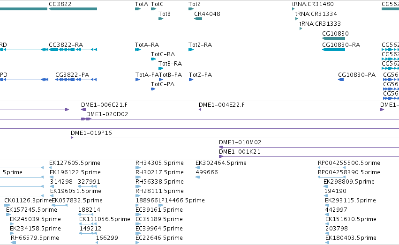This screenshot has width=399, height=245.
Task: Select the DME1-004E22.F clone label
Action: click(222, 105)
